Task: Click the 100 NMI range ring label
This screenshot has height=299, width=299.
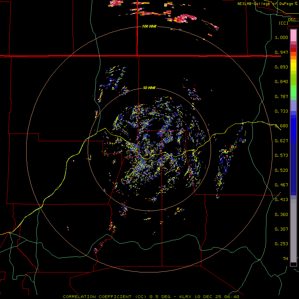Action: point(149,26)
